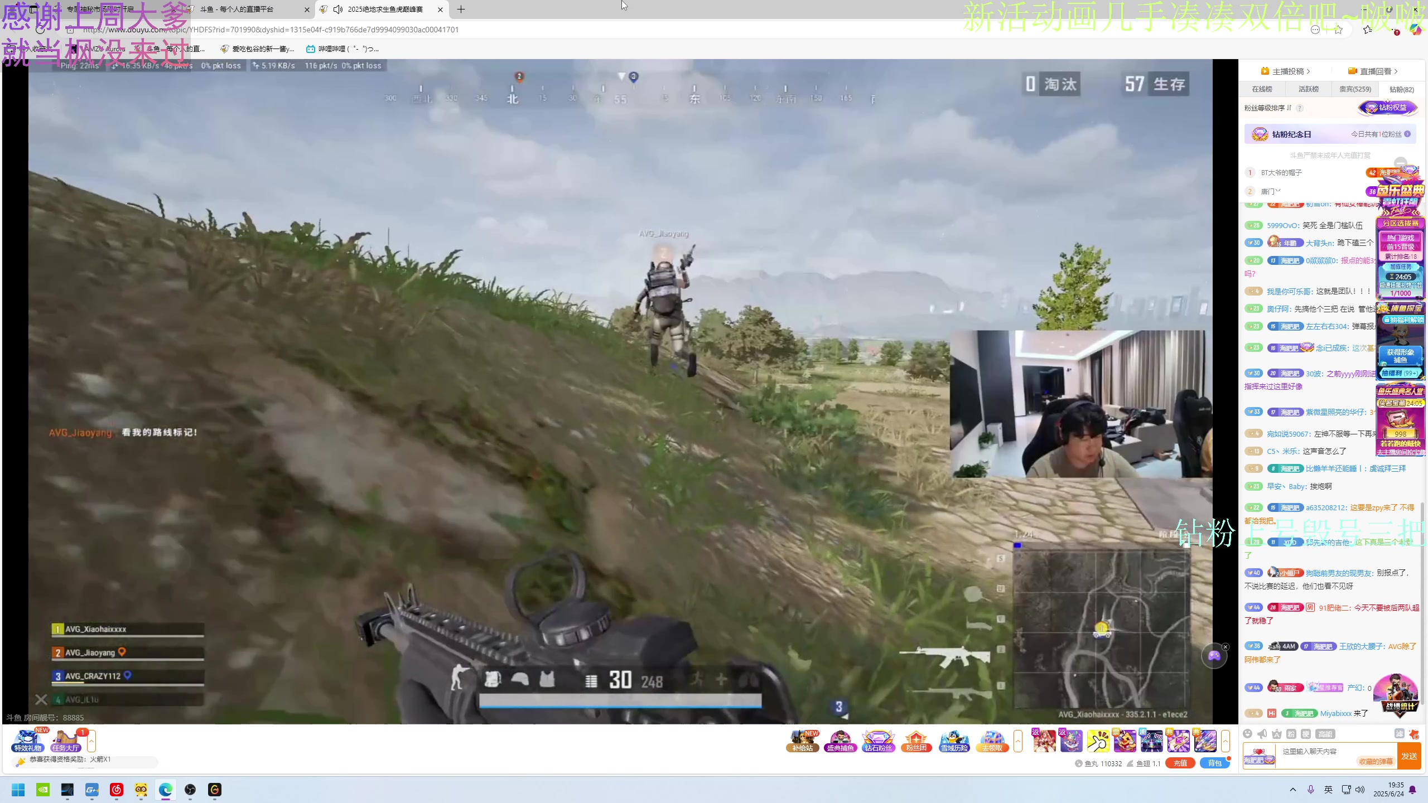The height and width of the screenshot is (803, 1428).
Task: Toggle the 英 input language indicator
Action: pyautogui.click(x=1328, y=790)
